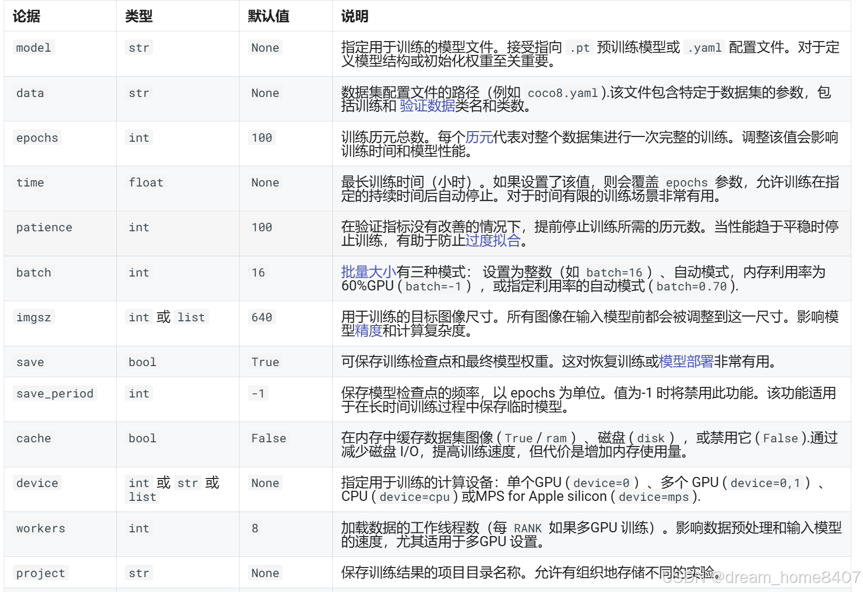
Task: Click coco8.yaml in data description
Action: [x=563, y=93]
